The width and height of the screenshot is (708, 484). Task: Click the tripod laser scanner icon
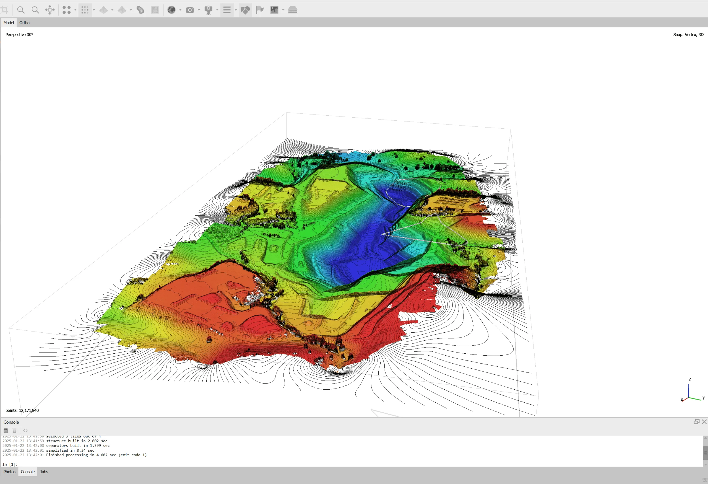pos(208,10)
